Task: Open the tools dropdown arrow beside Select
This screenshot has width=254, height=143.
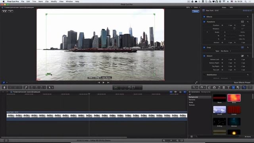Action: (52, 87)
